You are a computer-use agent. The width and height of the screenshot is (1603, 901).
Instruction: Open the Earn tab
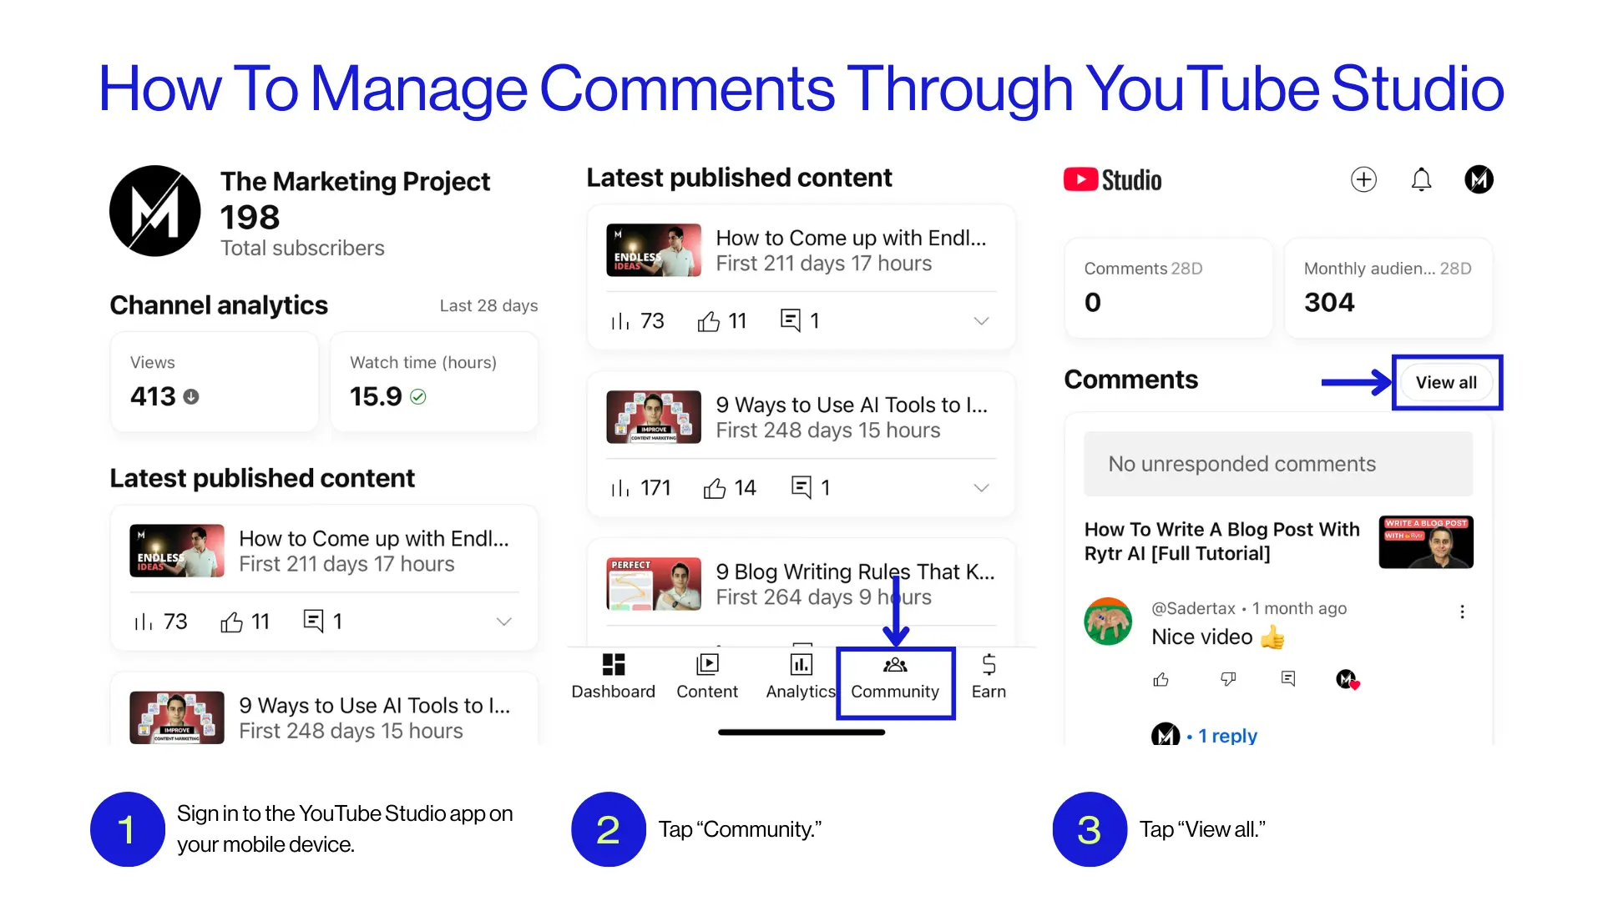(989, 677)
